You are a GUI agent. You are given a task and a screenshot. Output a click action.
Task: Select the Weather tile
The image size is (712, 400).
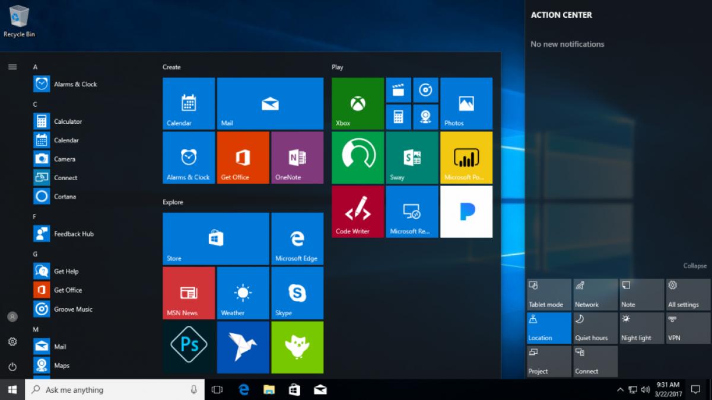pyautogui.click(x=243, y=293)
